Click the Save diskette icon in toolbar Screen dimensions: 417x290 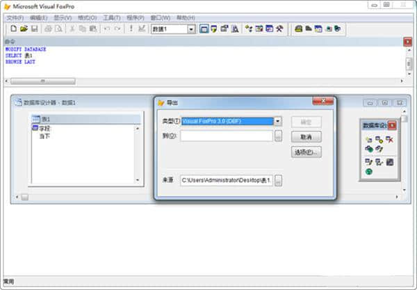tap(35, 29)
